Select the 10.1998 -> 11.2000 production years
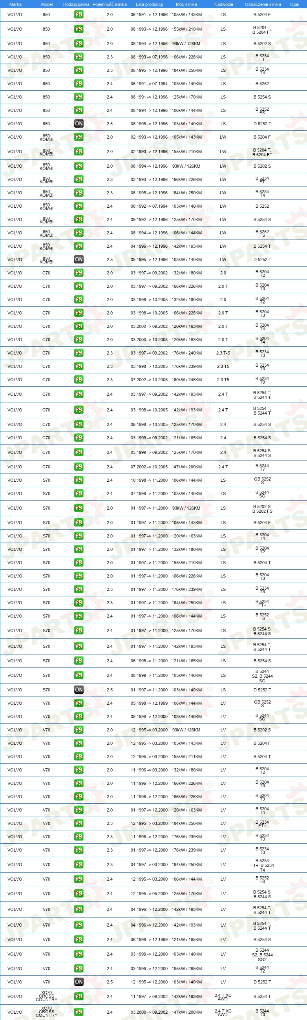Image resolution: width=307 pixels, height=1020 pixels. pyautogui.click(x=149, y=480)
